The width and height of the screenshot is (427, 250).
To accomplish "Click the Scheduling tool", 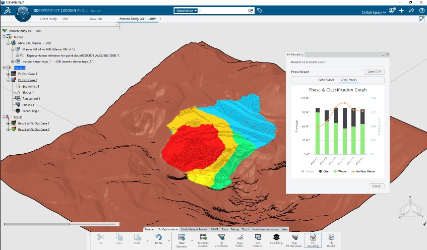I will tap(276, 239).
